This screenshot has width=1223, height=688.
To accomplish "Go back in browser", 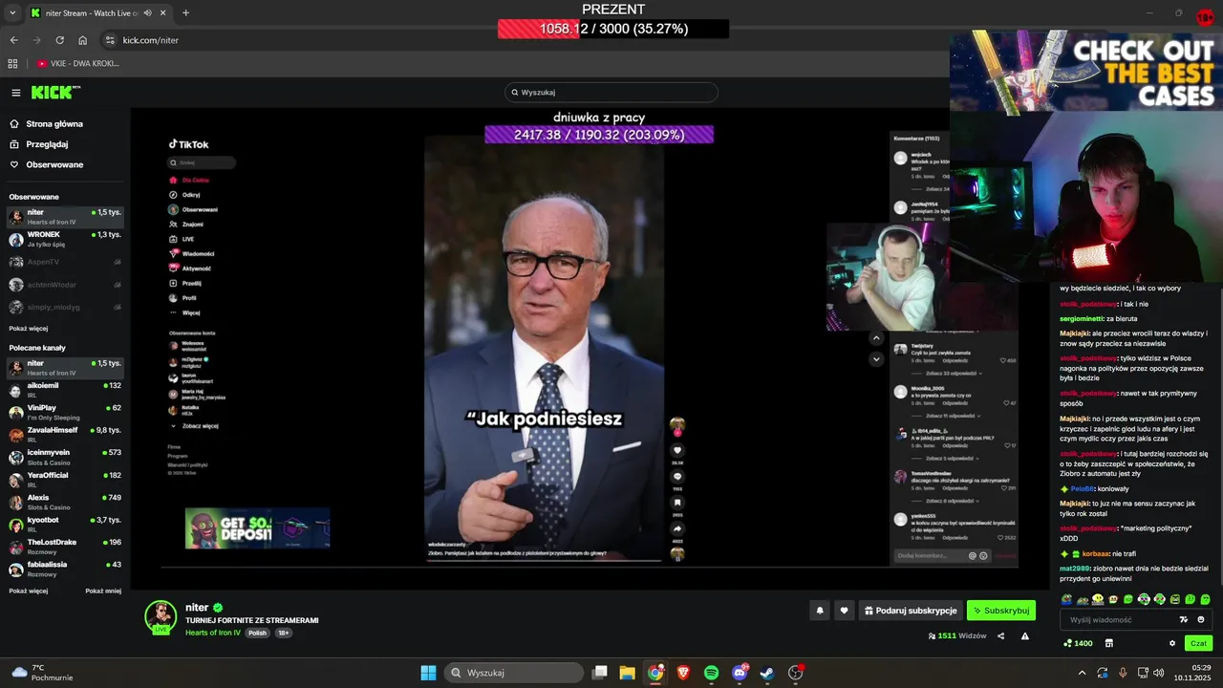I will point(13,40).
